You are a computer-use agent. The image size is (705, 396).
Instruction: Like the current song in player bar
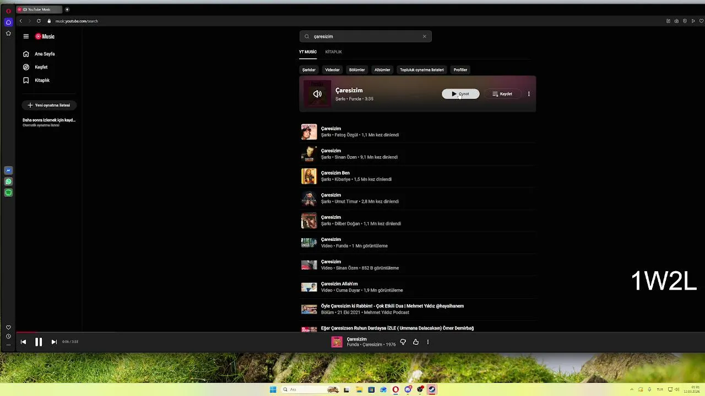pyautogui.click(x=416, y=342)
